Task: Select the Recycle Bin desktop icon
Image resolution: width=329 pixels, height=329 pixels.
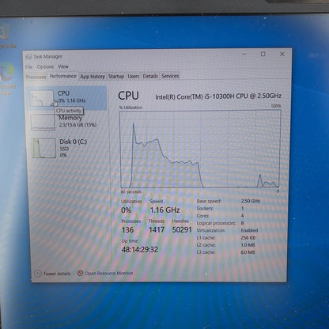Action: pos(6,36)
